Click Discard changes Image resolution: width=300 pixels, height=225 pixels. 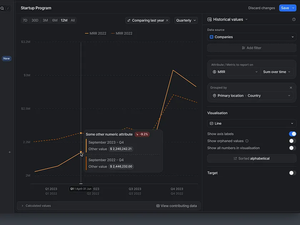pos(261,8)
